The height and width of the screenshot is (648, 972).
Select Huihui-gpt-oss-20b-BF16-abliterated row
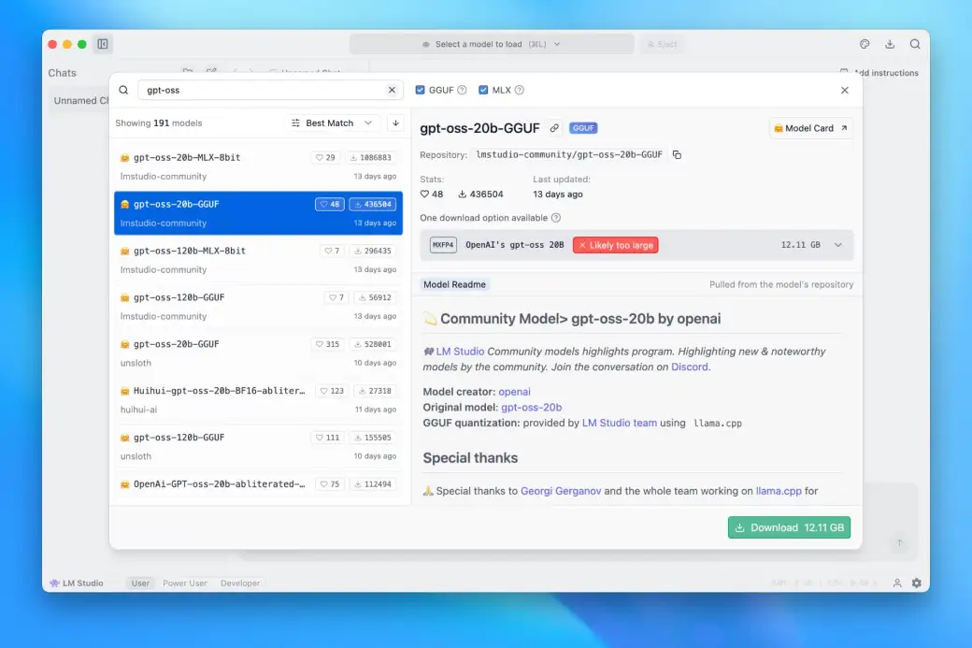click(x=259, y=400)
